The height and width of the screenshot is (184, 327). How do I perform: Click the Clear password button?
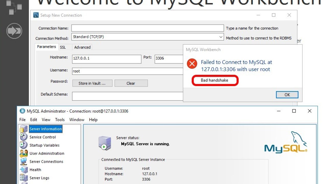coord(131,83)
